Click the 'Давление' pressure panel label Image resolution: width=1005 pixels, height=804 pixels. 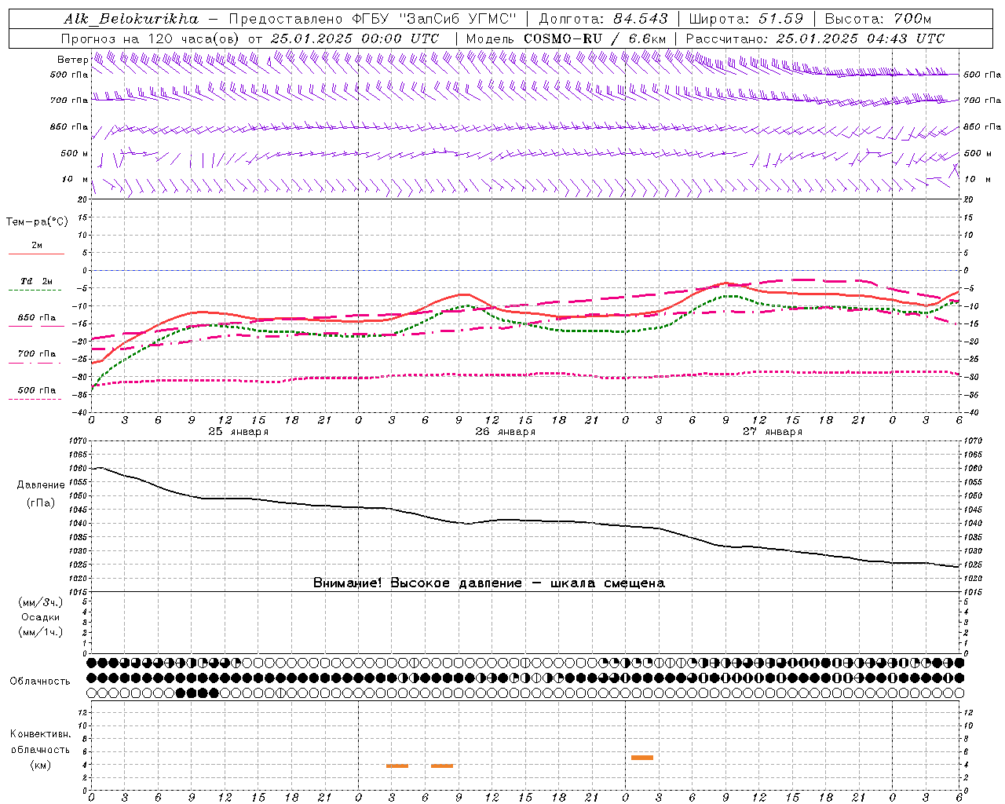coord(41,485)
